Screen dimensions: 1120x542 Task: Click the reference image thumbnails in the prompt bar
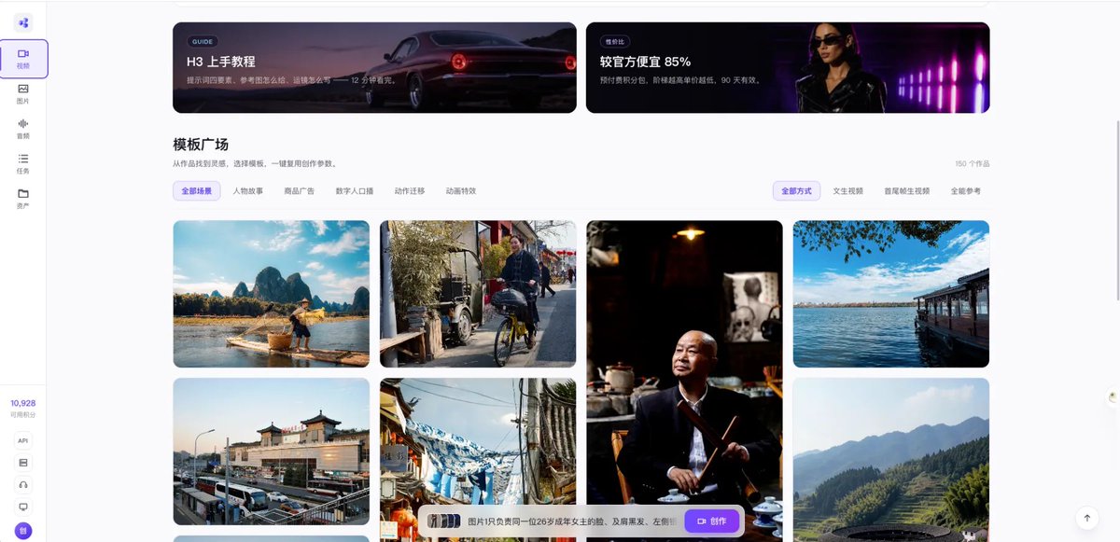pyautogui.click(x=444, y=521)
